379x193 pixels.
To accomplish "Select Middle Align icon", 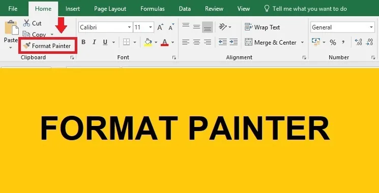I will click(x=196, y=27).
